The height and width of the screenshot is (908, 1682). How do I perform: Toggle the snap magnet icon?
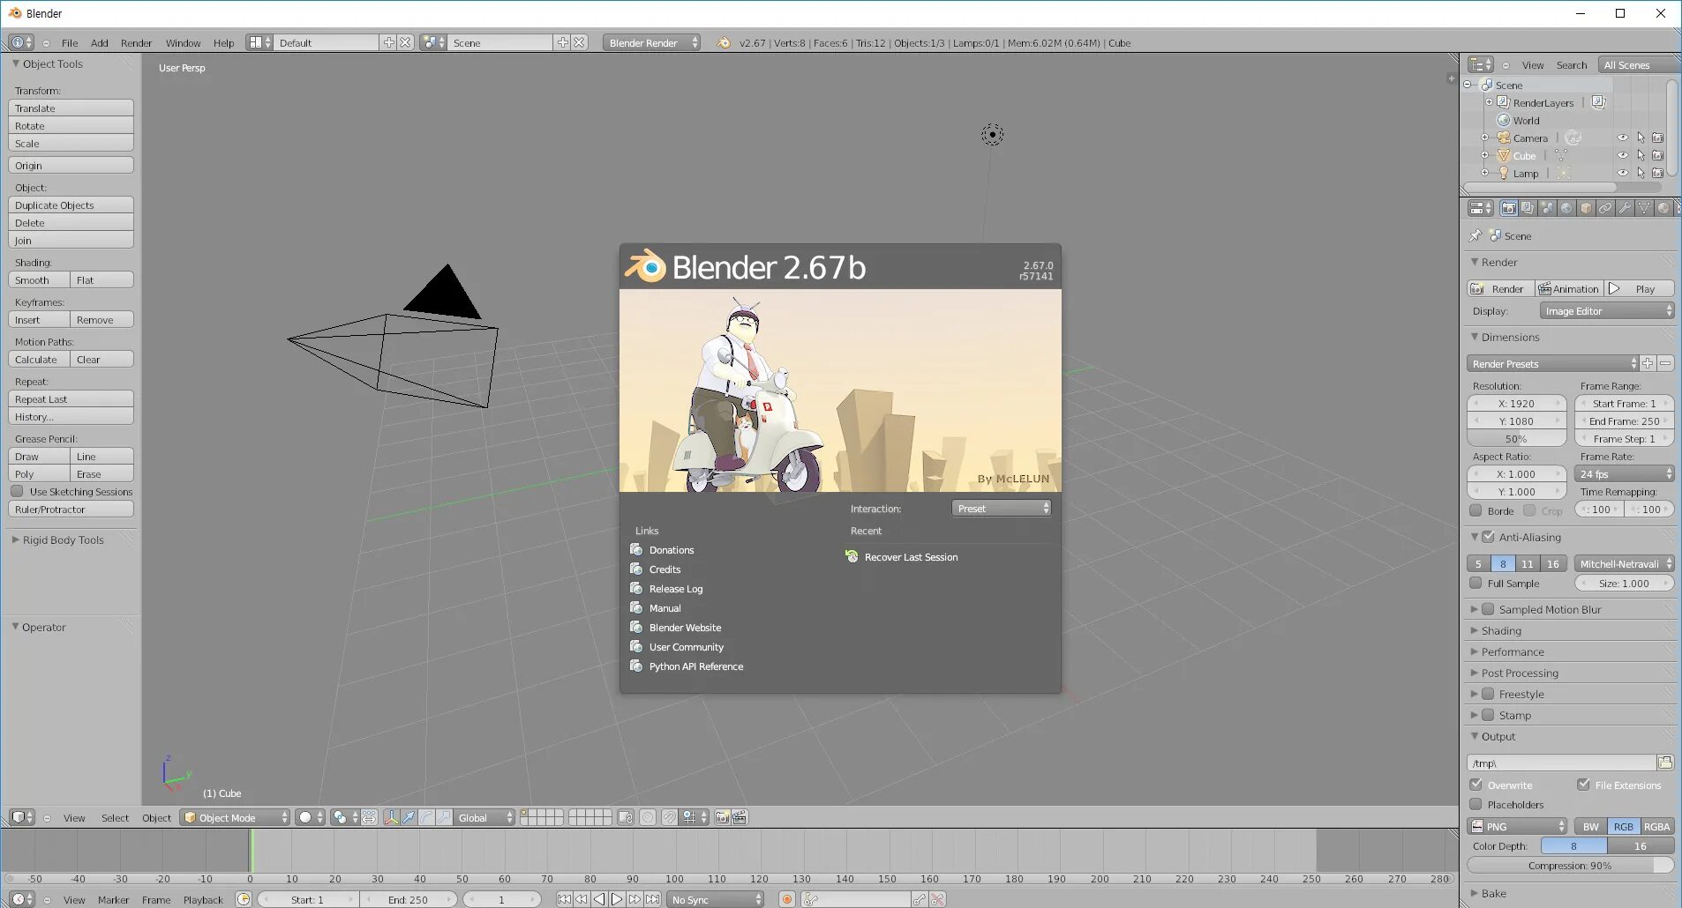point(670,818)
